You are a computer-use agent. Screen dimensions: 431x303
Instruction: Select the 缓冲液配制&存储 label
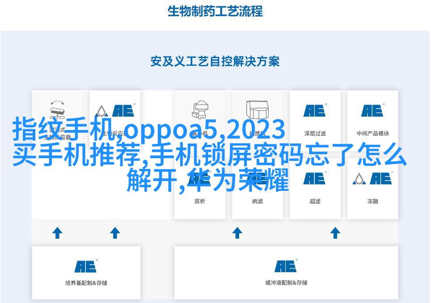[286, 283]
